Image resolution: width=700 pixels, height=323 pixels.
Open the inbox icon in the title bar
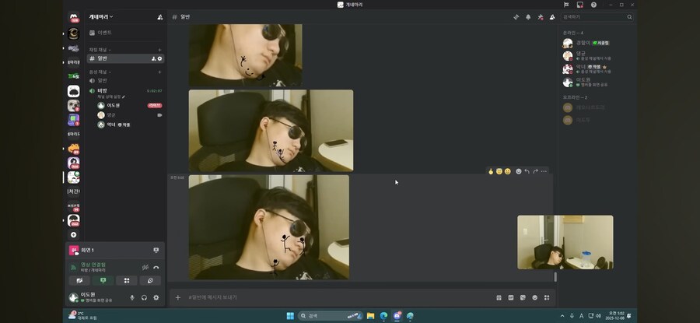(580, 5)
